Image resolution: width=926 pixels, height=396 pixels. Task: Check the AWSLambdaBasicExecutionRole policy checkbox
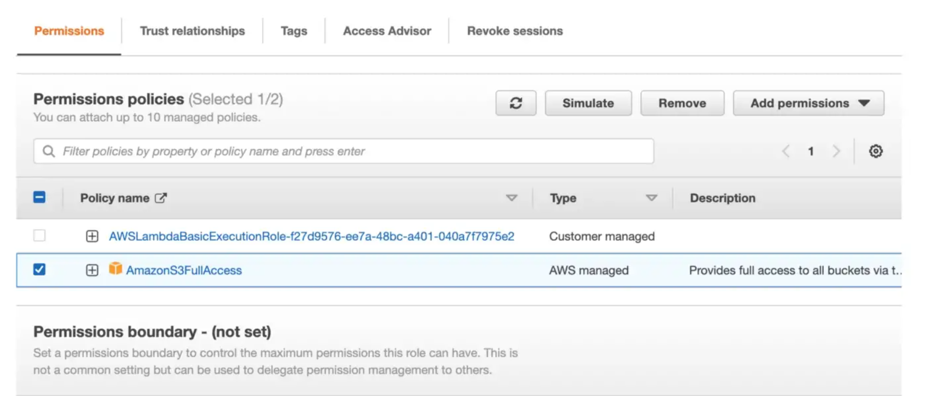click(x=40, y=236)
